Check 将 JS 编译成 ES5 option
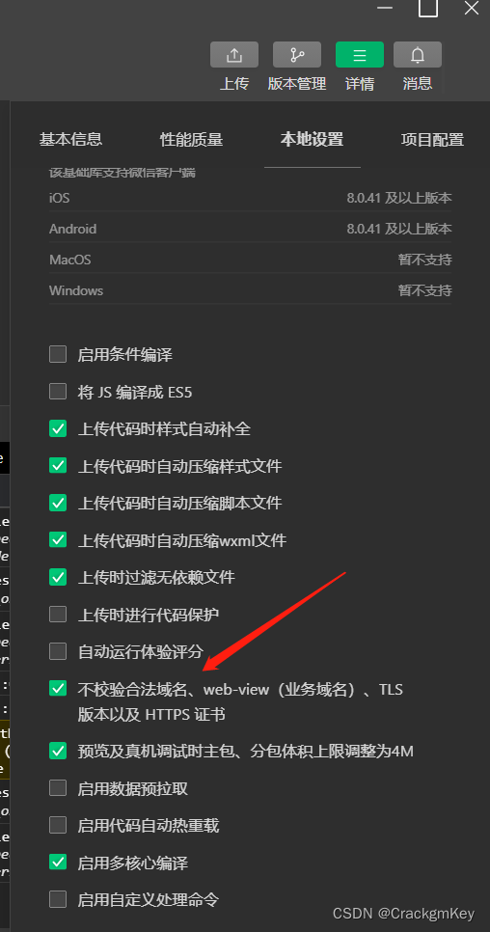This screenshot has width=490, height=932. tap(58, 392)
